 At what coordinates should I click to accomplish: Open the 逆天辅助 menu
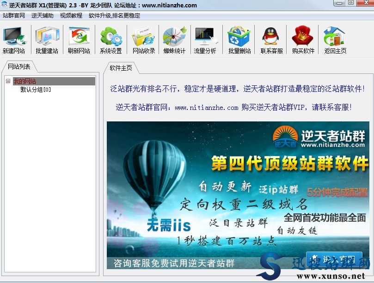click(x=43, y=16)
